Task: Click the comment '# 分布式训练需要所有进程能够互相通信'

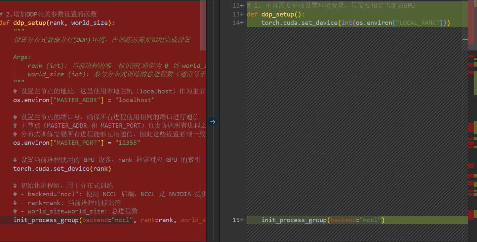Action: [109, 134]
